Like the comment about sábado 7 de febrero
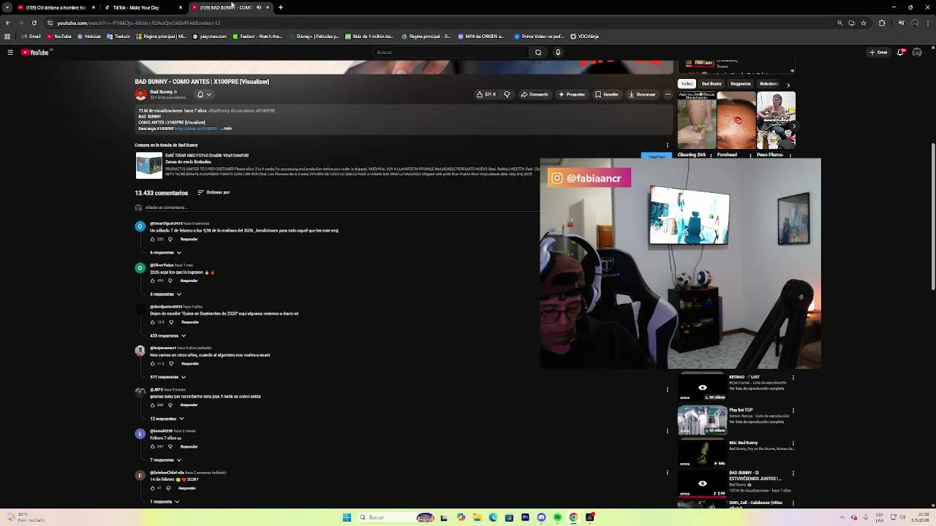936x526 pixels. 153,239
